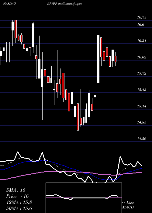The width and height of the screenshot is (152, 213).
Task: Click the 16.02 price level label
Action: point(142,57)
